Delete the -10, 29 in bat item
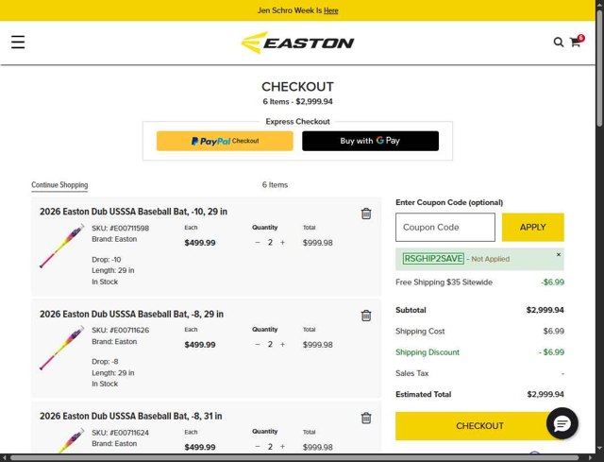 (x=366, y=214)
